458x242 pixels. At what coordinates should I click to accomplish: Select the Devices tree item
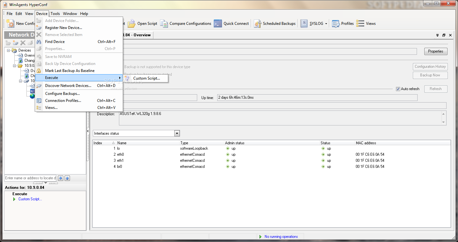[25, 50]
